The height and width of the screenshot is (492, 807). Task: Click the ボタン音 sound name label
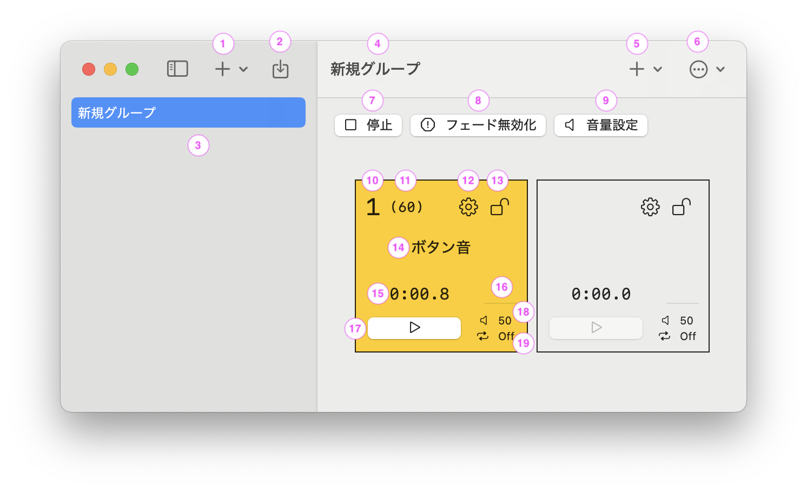(x=441, y=248)
